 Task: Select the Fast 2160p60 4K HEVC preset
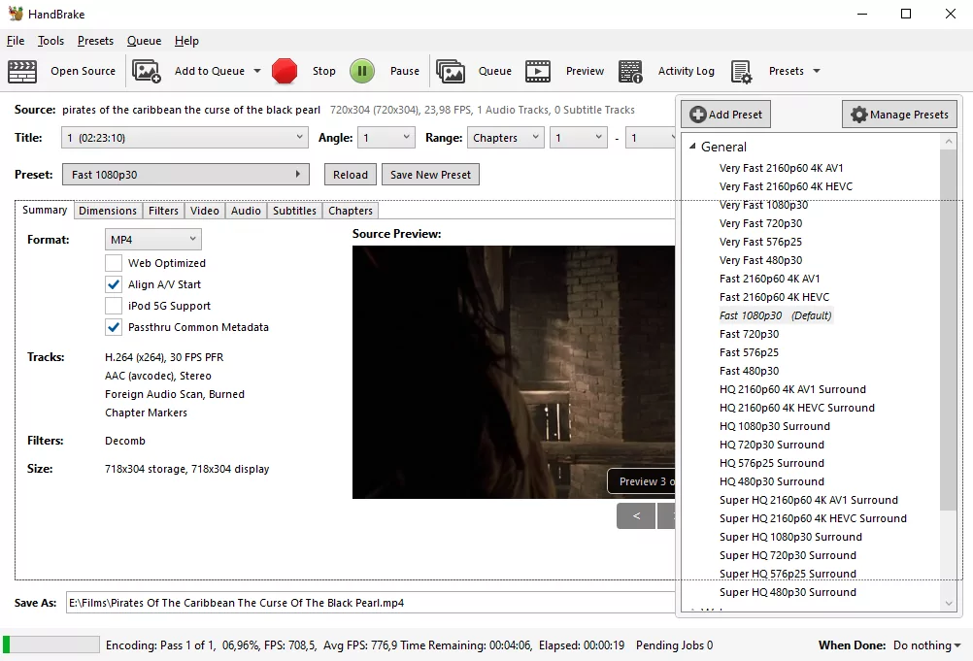tap(775, 297)
